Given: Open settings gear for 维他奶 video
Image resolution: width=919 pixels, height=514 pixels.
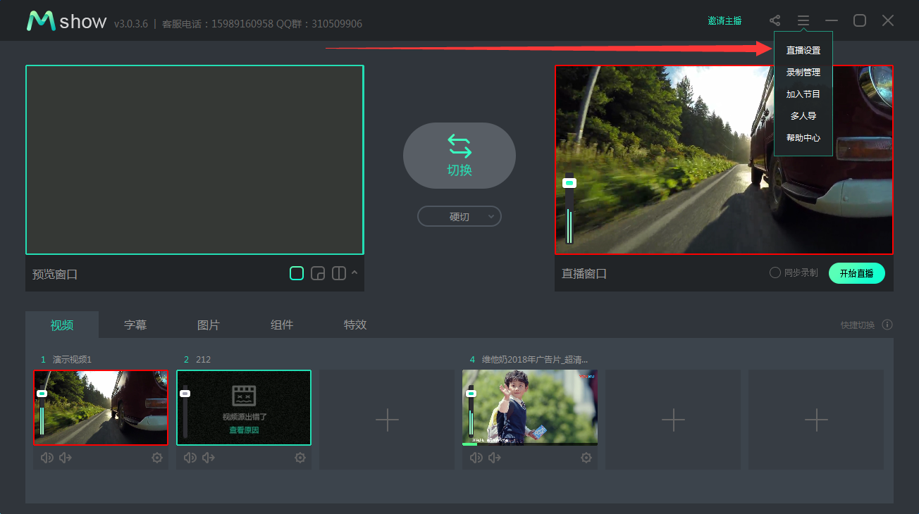Looking at the screenshot, I should 586,458.
